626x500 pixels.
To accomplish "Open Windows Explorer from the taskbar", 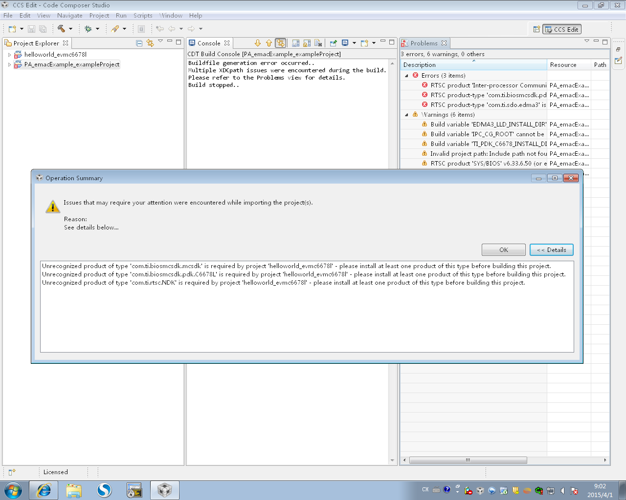I will pos(74,490).
